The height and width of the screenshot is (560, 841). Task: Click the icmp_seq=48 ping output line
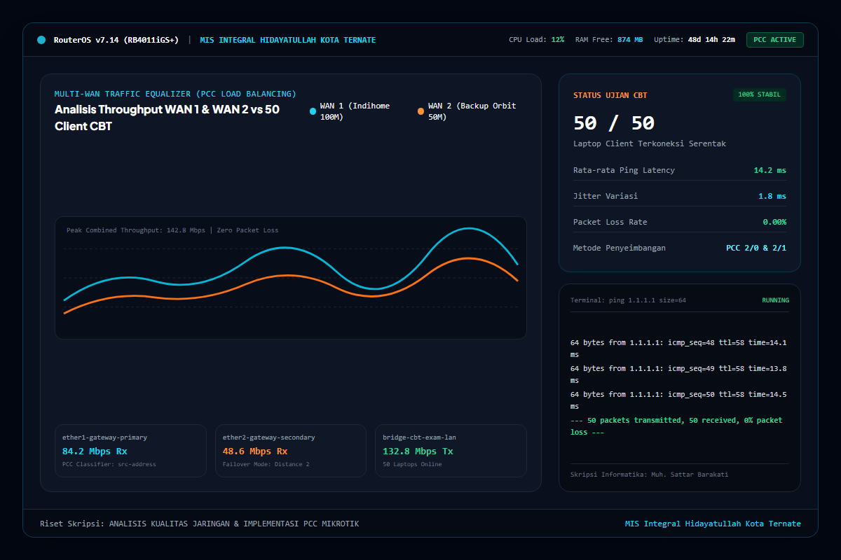[x=678, y=349]
